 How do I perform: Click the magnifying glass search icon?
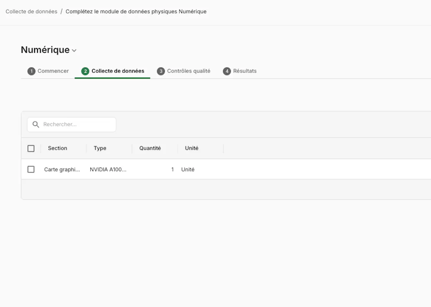pyautogui.click(x=36, y=125)
